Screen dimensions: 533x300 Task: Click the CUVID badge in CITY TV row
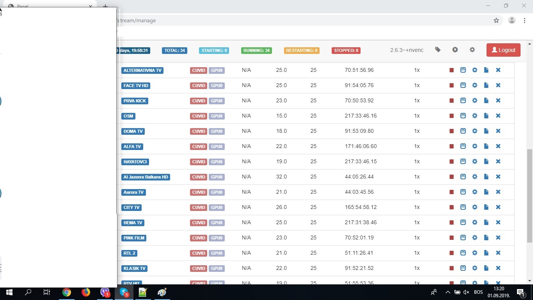[x=199, y=207]
